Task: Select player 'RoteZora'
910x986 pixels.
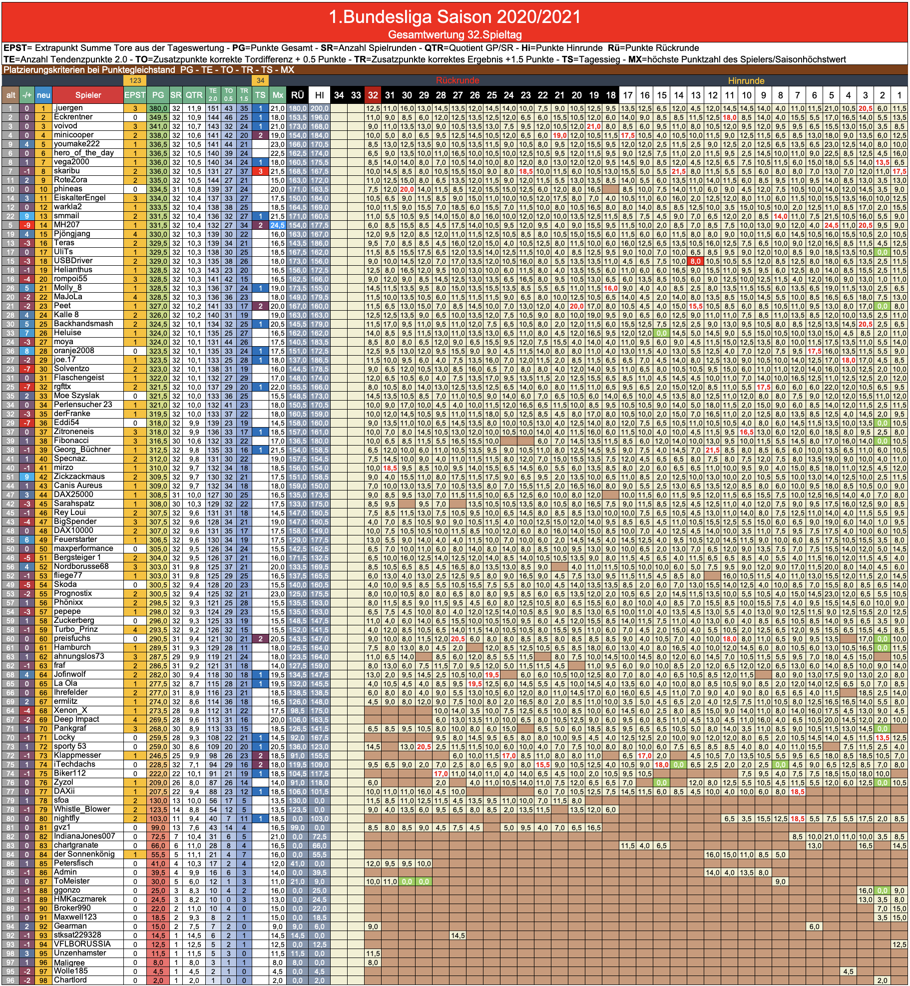Action: point(88,180)
